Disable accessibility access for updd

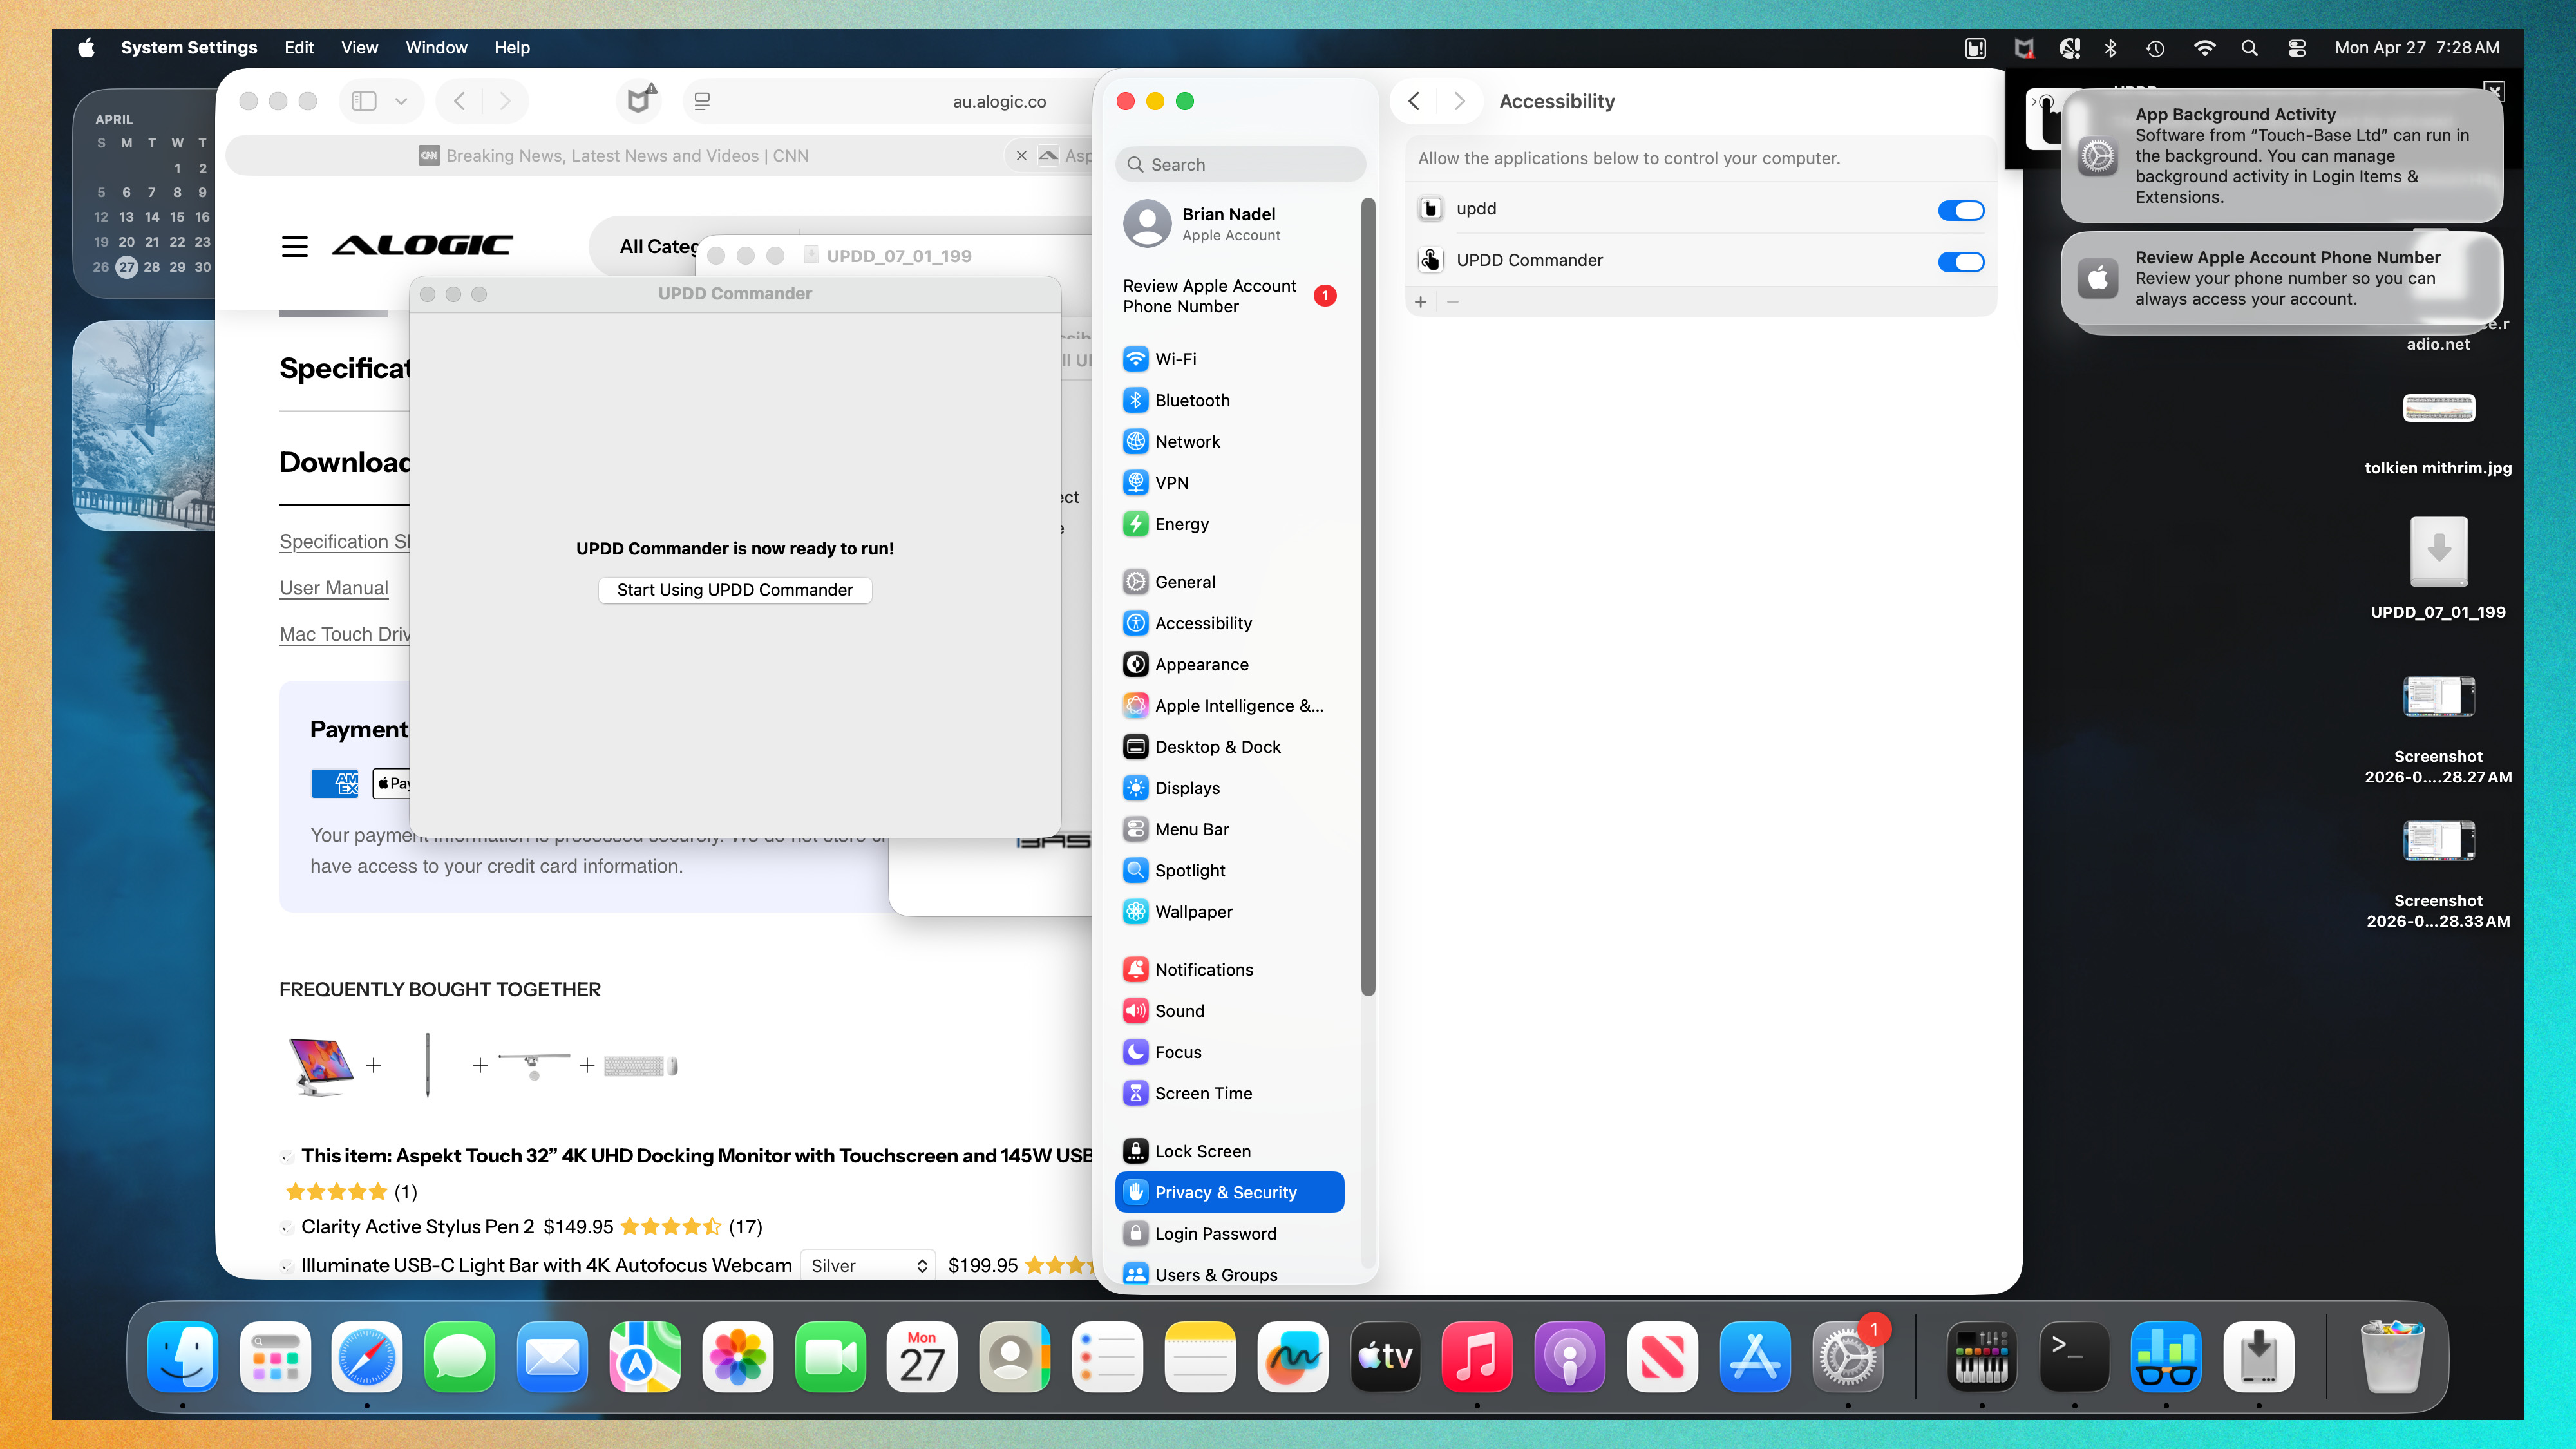coord(1960,210)
